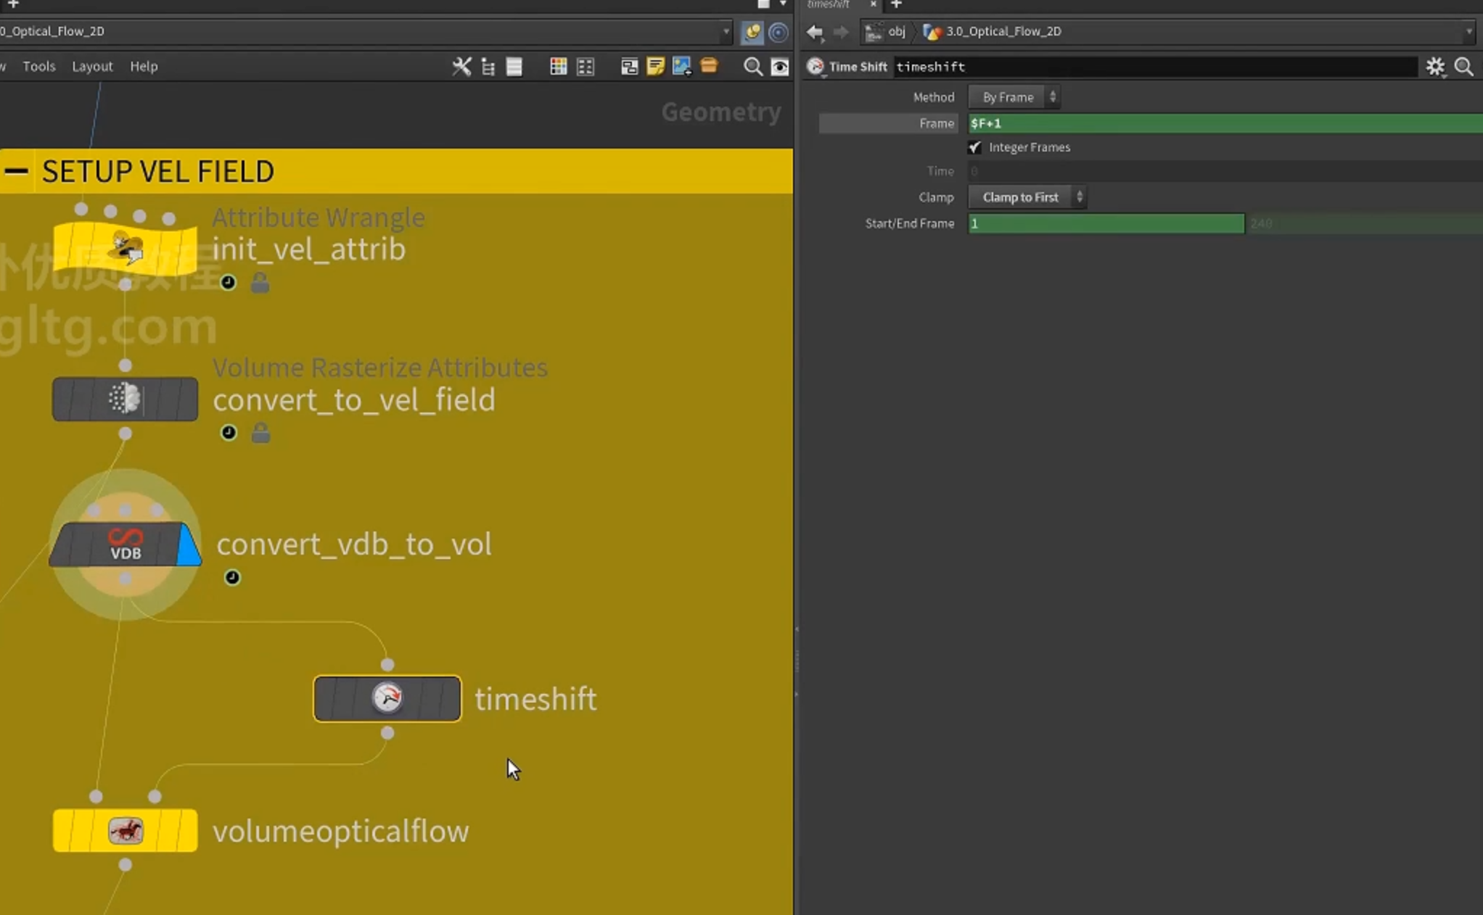The image size is (1483, 915).
Task: Open the Clamp to First dropdown
Action: 1027,197
